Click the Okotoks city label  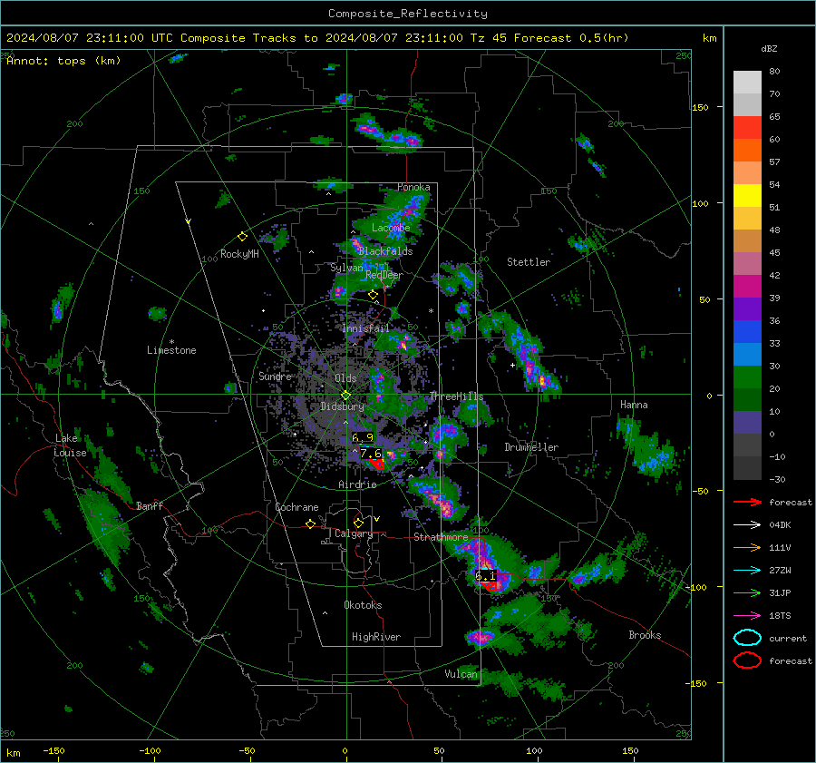[x=363, y=605]
